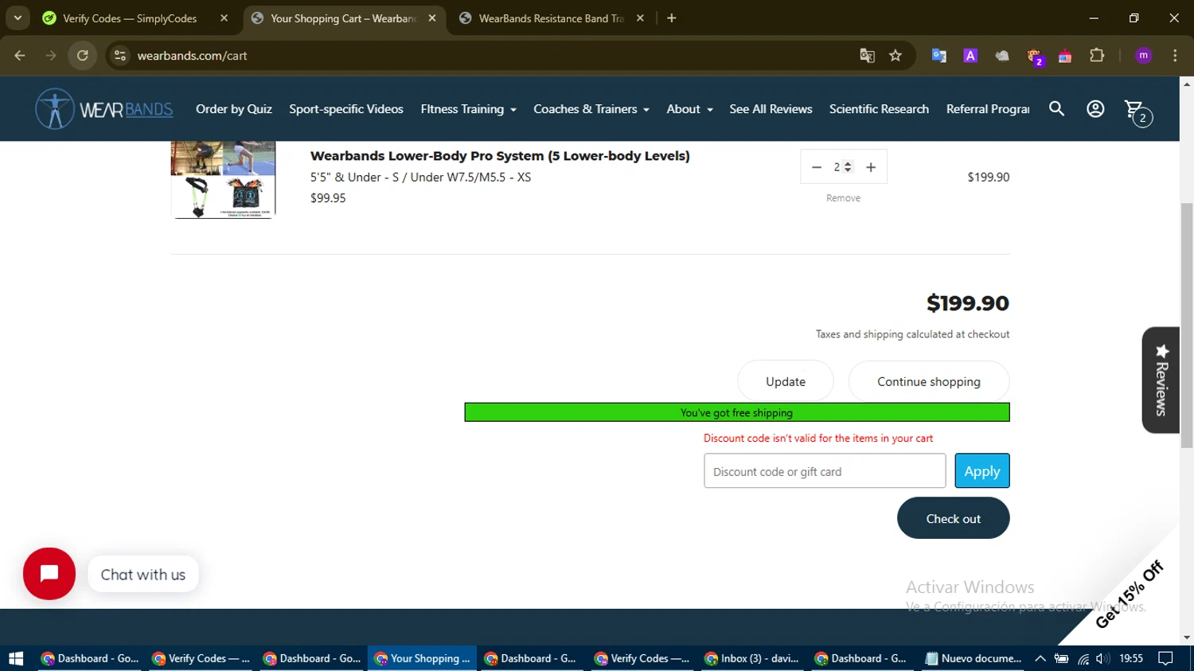This screenshot has width=1194, height=671.
Task: Open the Windows Start menu
Action: [16, 658]
